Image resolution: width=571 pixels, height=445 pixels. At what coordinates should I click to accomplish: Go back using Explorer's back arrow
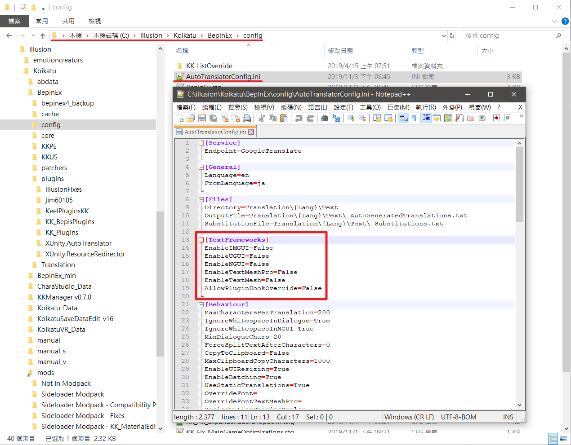[9, 35]
